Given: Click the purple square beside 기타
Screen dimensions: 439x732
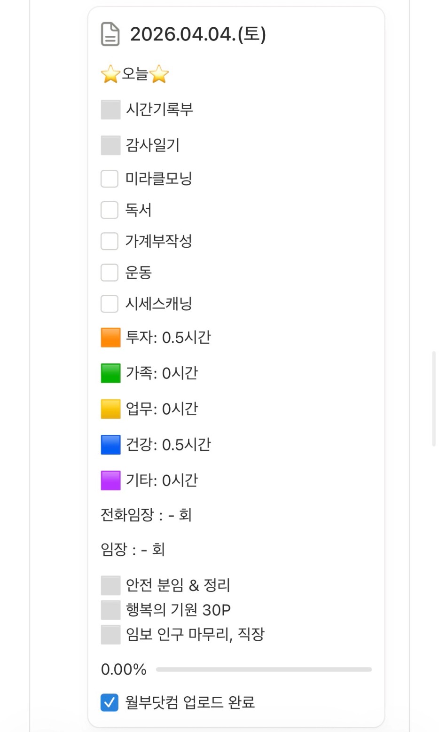Looking at the screenshot, I should (x=111, y=480).
